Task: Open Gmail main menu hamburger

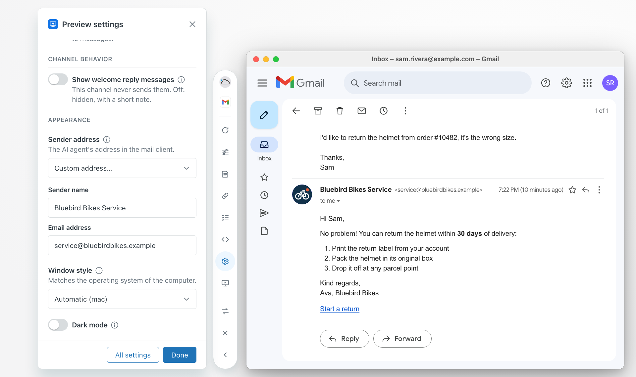Action: [x=262, y=83]
